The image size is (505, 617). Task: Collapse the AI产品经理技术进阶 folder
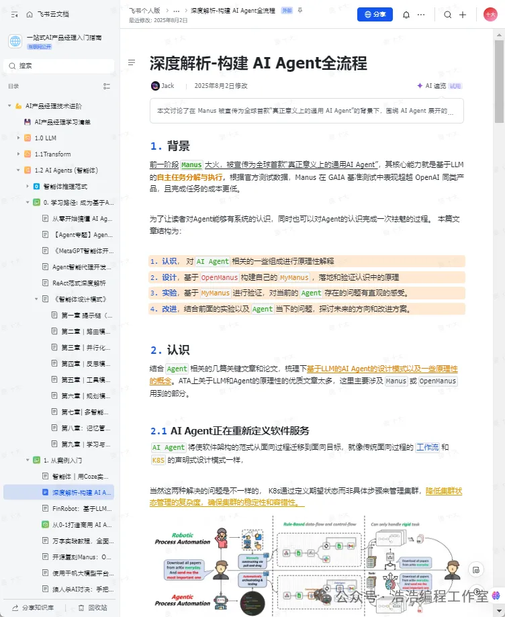click(9, 106)
